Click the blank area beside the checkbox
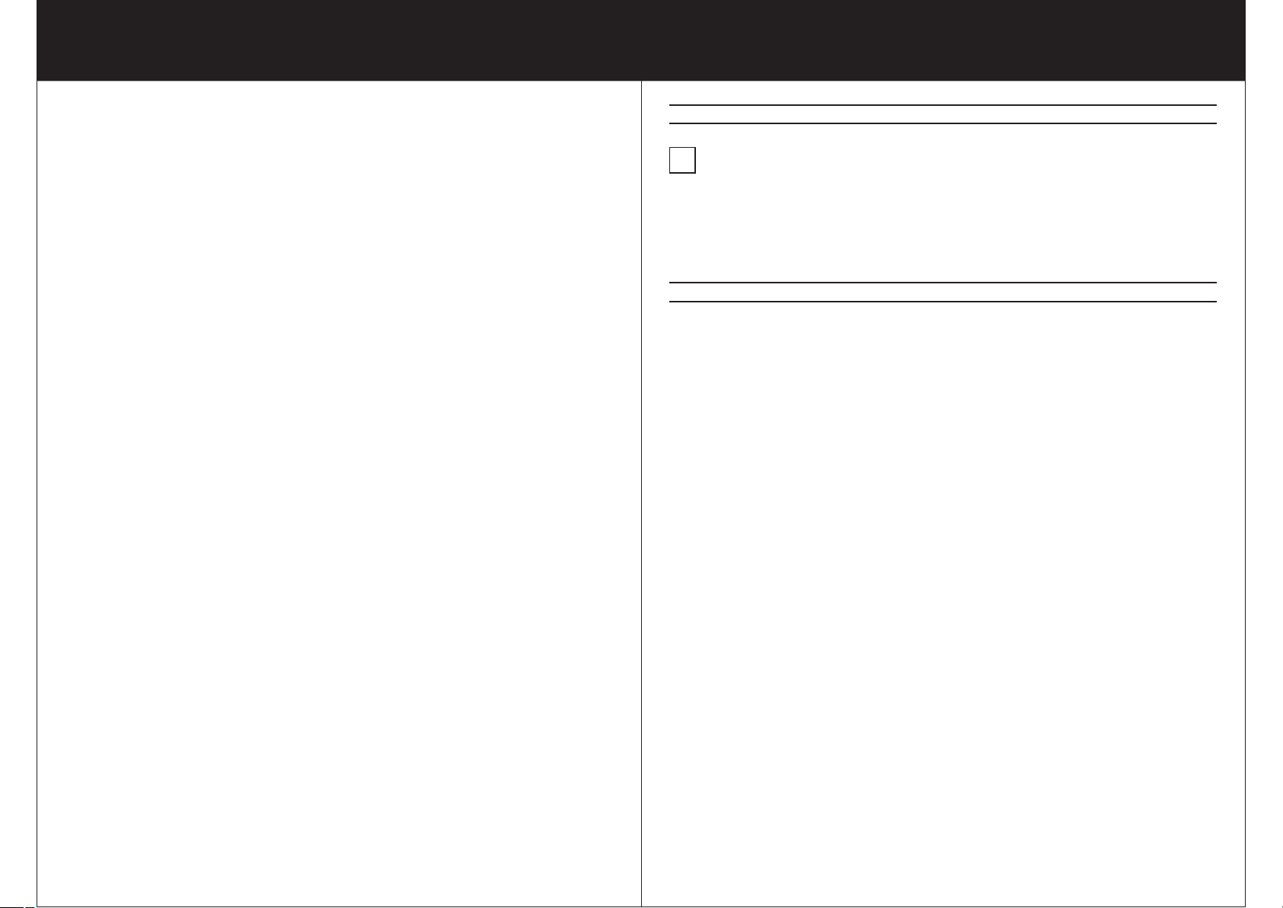Viewport: 1283px width, 908px height. (956, 160)
